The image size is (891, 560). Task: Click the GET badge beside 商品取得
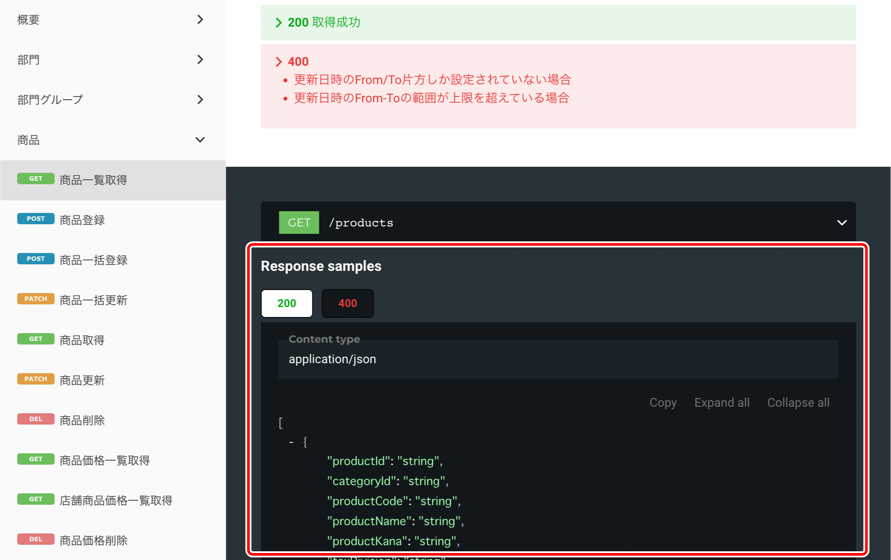pyautogui.click(x=36, y=338)
